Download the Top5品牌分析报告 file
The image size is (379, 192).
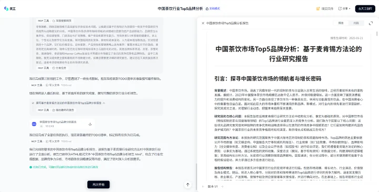point(90,124)
